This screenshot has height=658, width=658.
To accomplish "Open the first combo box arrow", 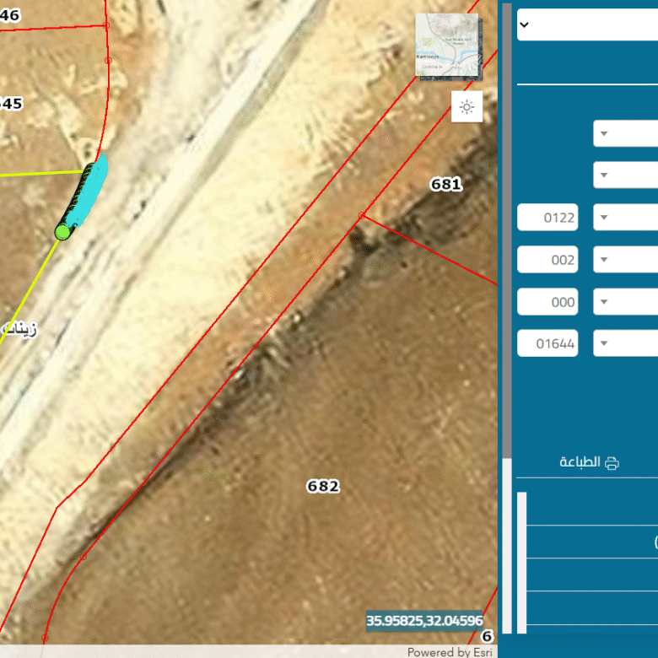I will (x=604, y=133).
